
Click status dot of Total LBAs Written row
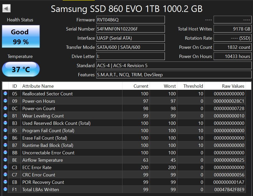(5, 189)
